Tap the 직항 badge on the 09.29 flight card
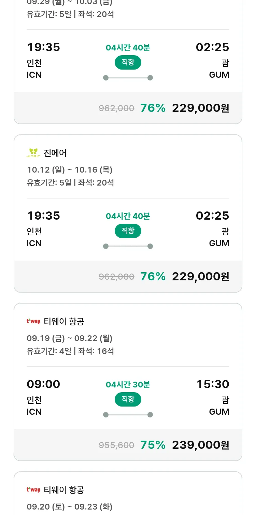 [x=128, y=62]
